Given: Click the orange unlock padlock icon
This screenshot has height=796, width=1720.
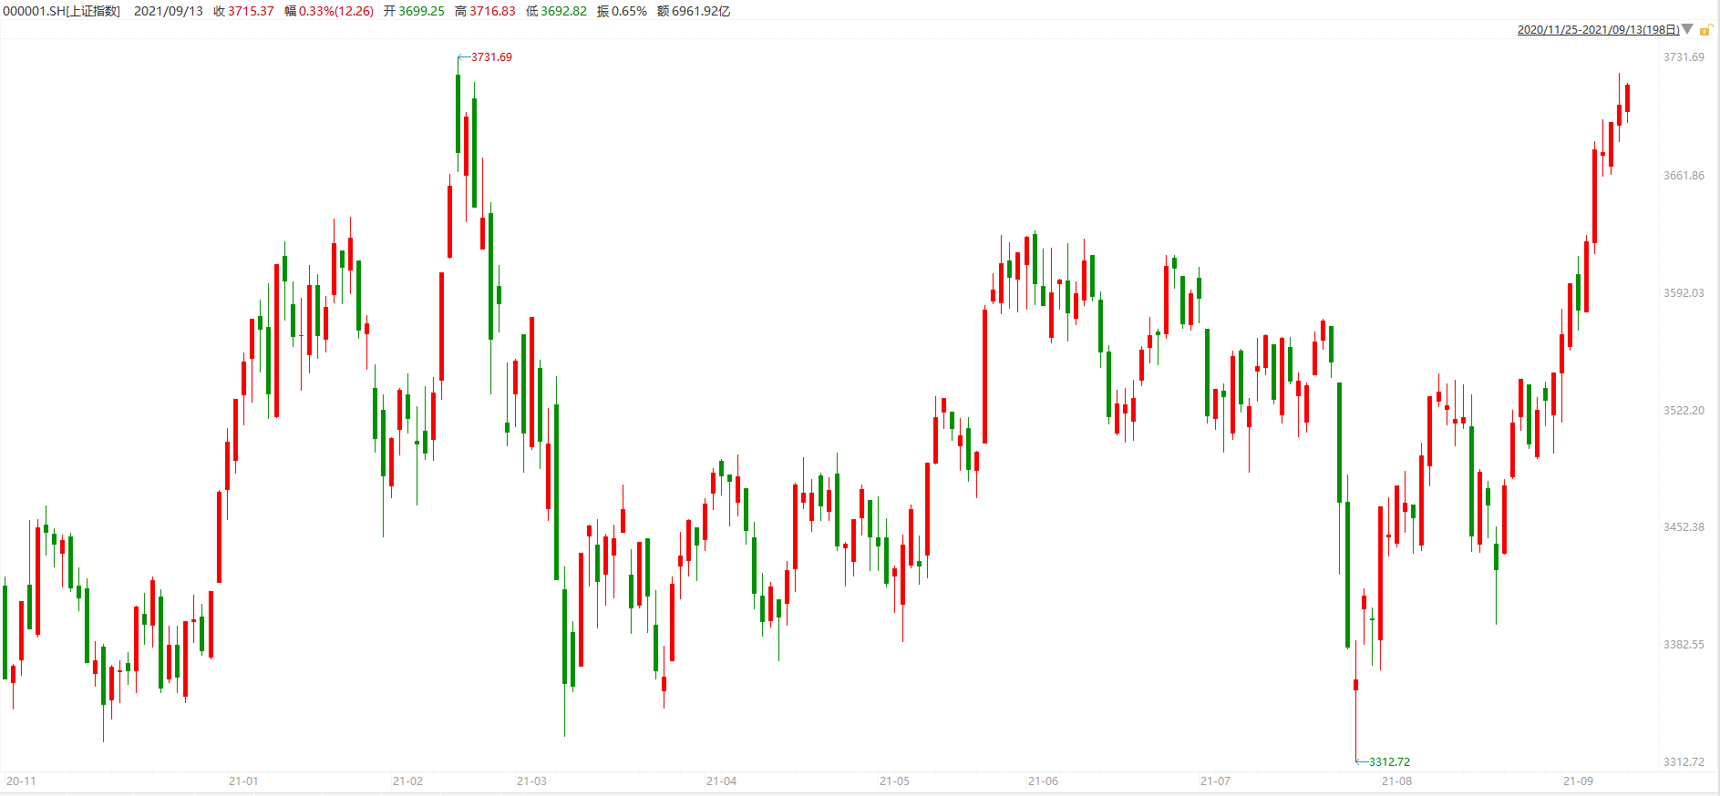Looking at the screenshot, I should (x=1705, y=30).
